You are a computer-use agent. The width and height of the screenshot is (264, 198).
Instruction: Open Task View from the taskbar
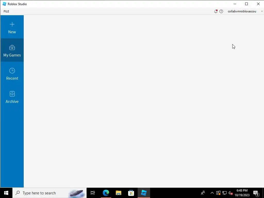(x=93, y=193)
